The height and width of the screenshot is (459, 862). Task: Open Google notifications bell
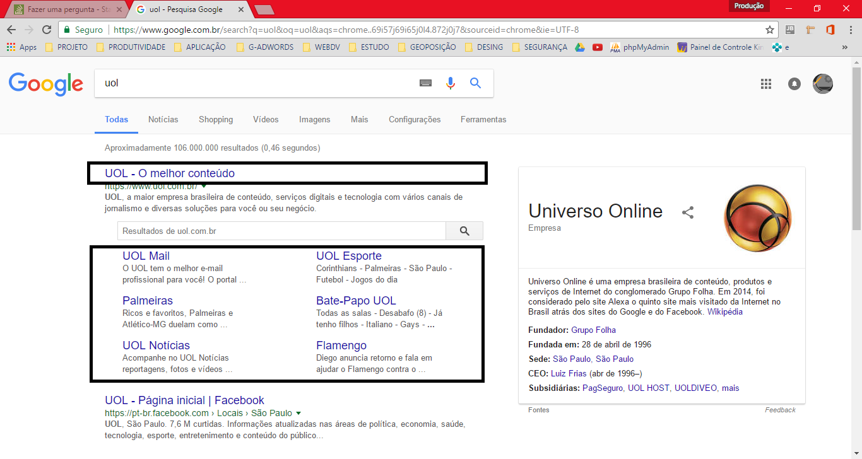click(x=794, y=84)
